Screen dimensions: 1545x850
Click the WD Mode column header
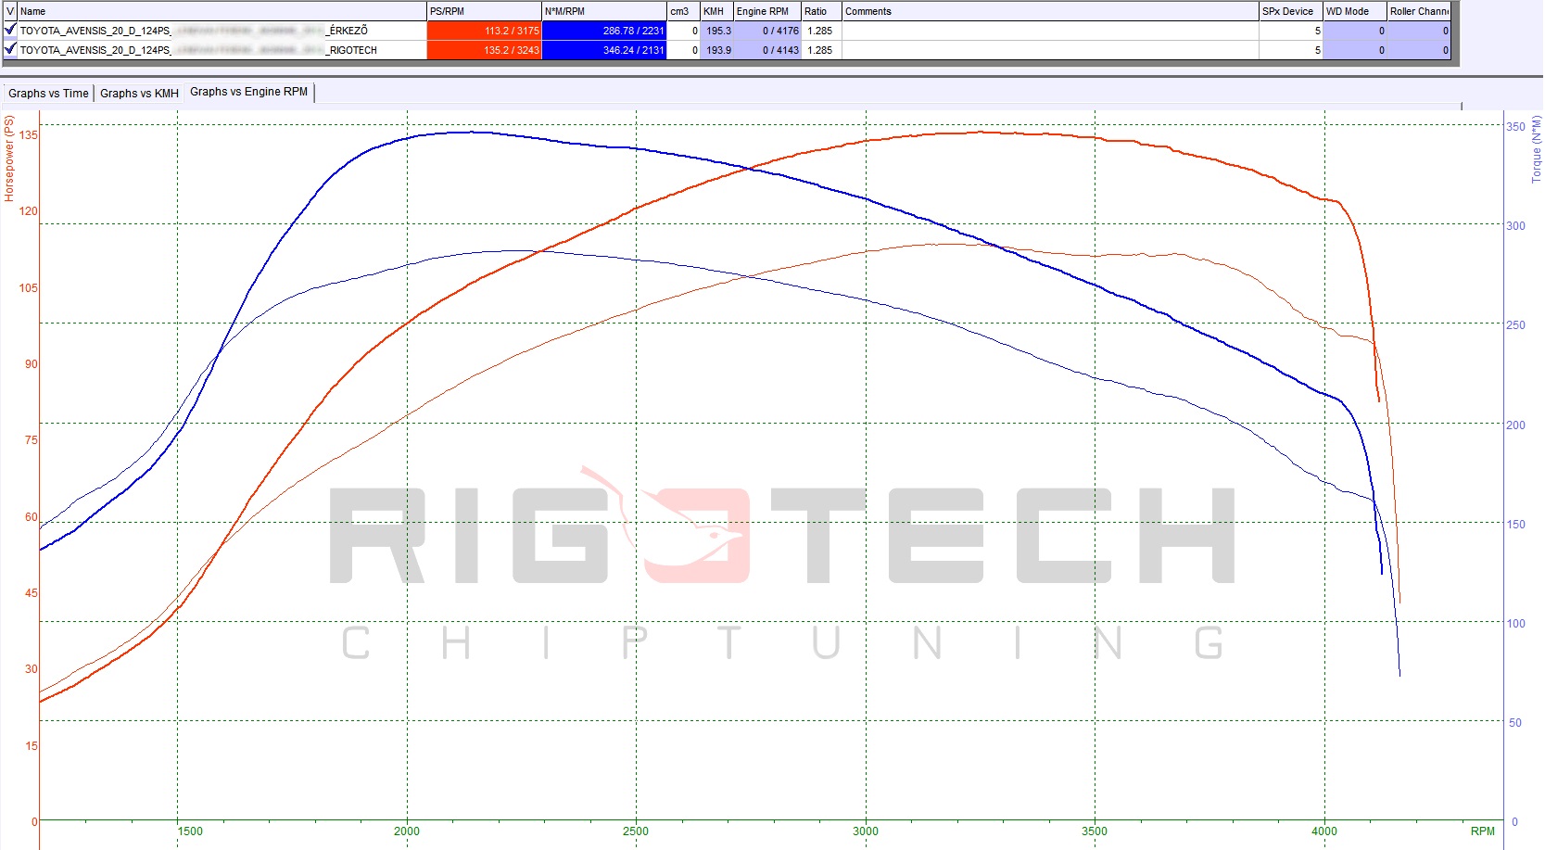(1354, 11)
